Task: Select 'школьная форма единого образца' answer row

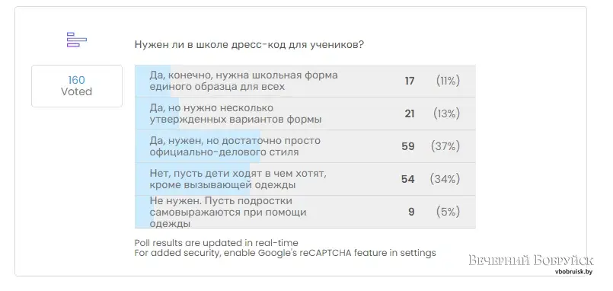Action: pyautogui.click(x=305, y=81)
